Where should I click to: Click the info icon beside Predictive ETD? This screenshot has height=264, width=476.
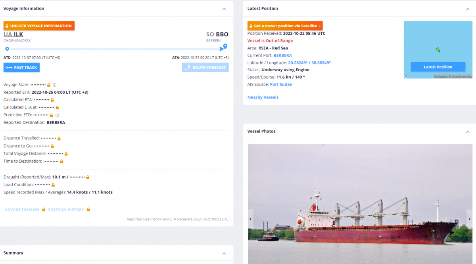click(57, 115)
